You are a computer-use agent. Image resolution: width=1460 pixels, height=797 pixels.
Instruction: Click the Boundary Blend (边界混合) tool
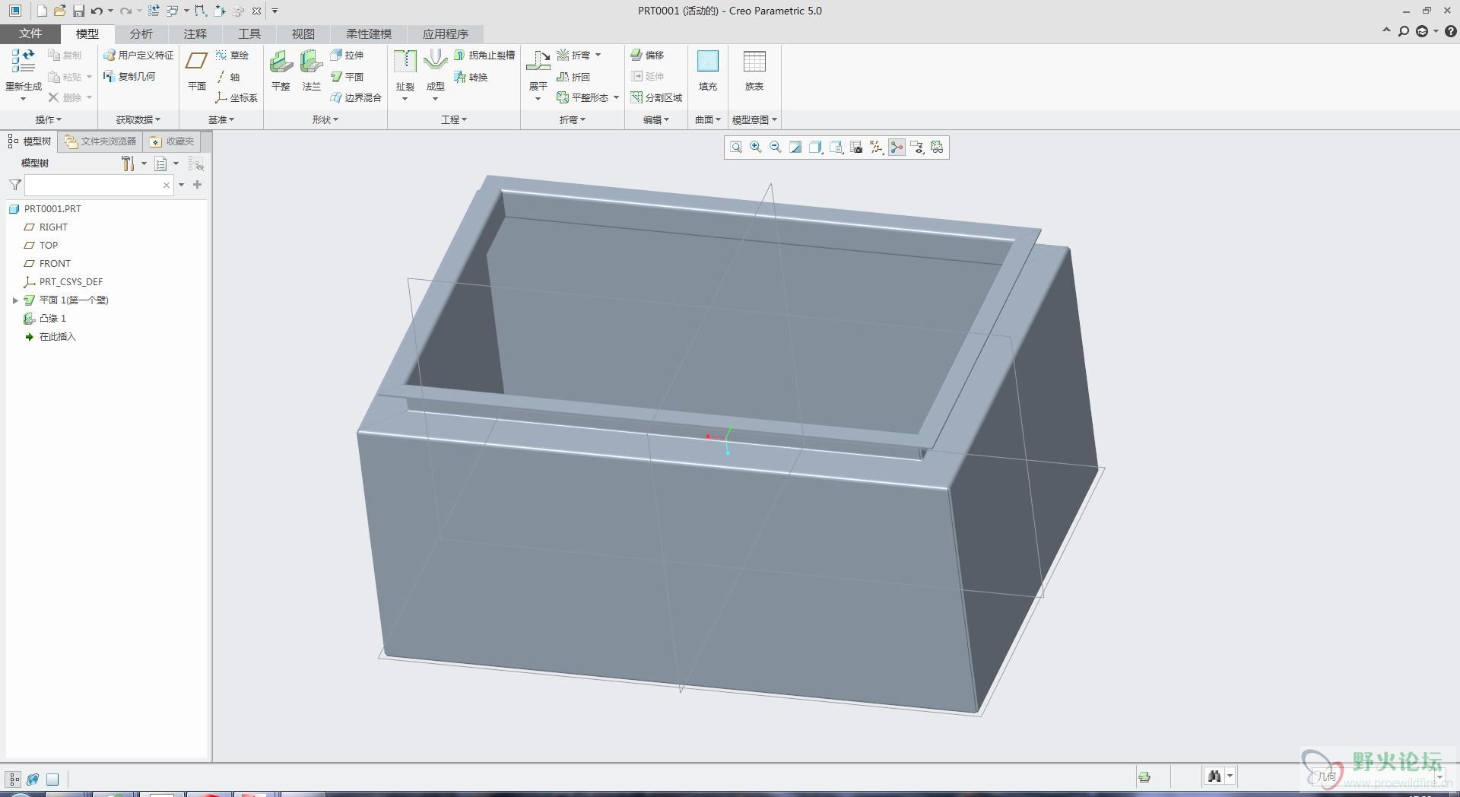tap(356, 97)
